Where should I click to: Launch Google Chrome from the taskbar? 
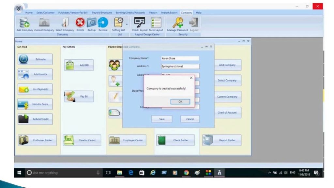[x=186, y=173]
